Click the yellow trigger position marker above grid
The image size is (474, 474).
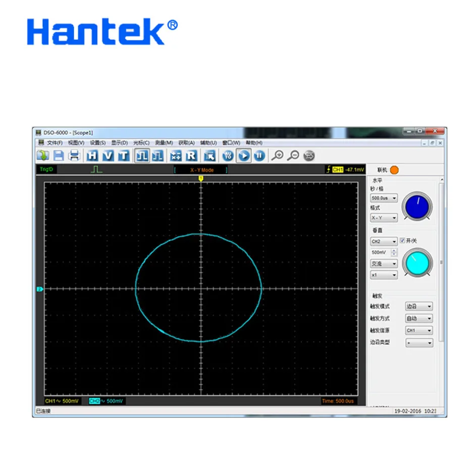coord(201,179)
